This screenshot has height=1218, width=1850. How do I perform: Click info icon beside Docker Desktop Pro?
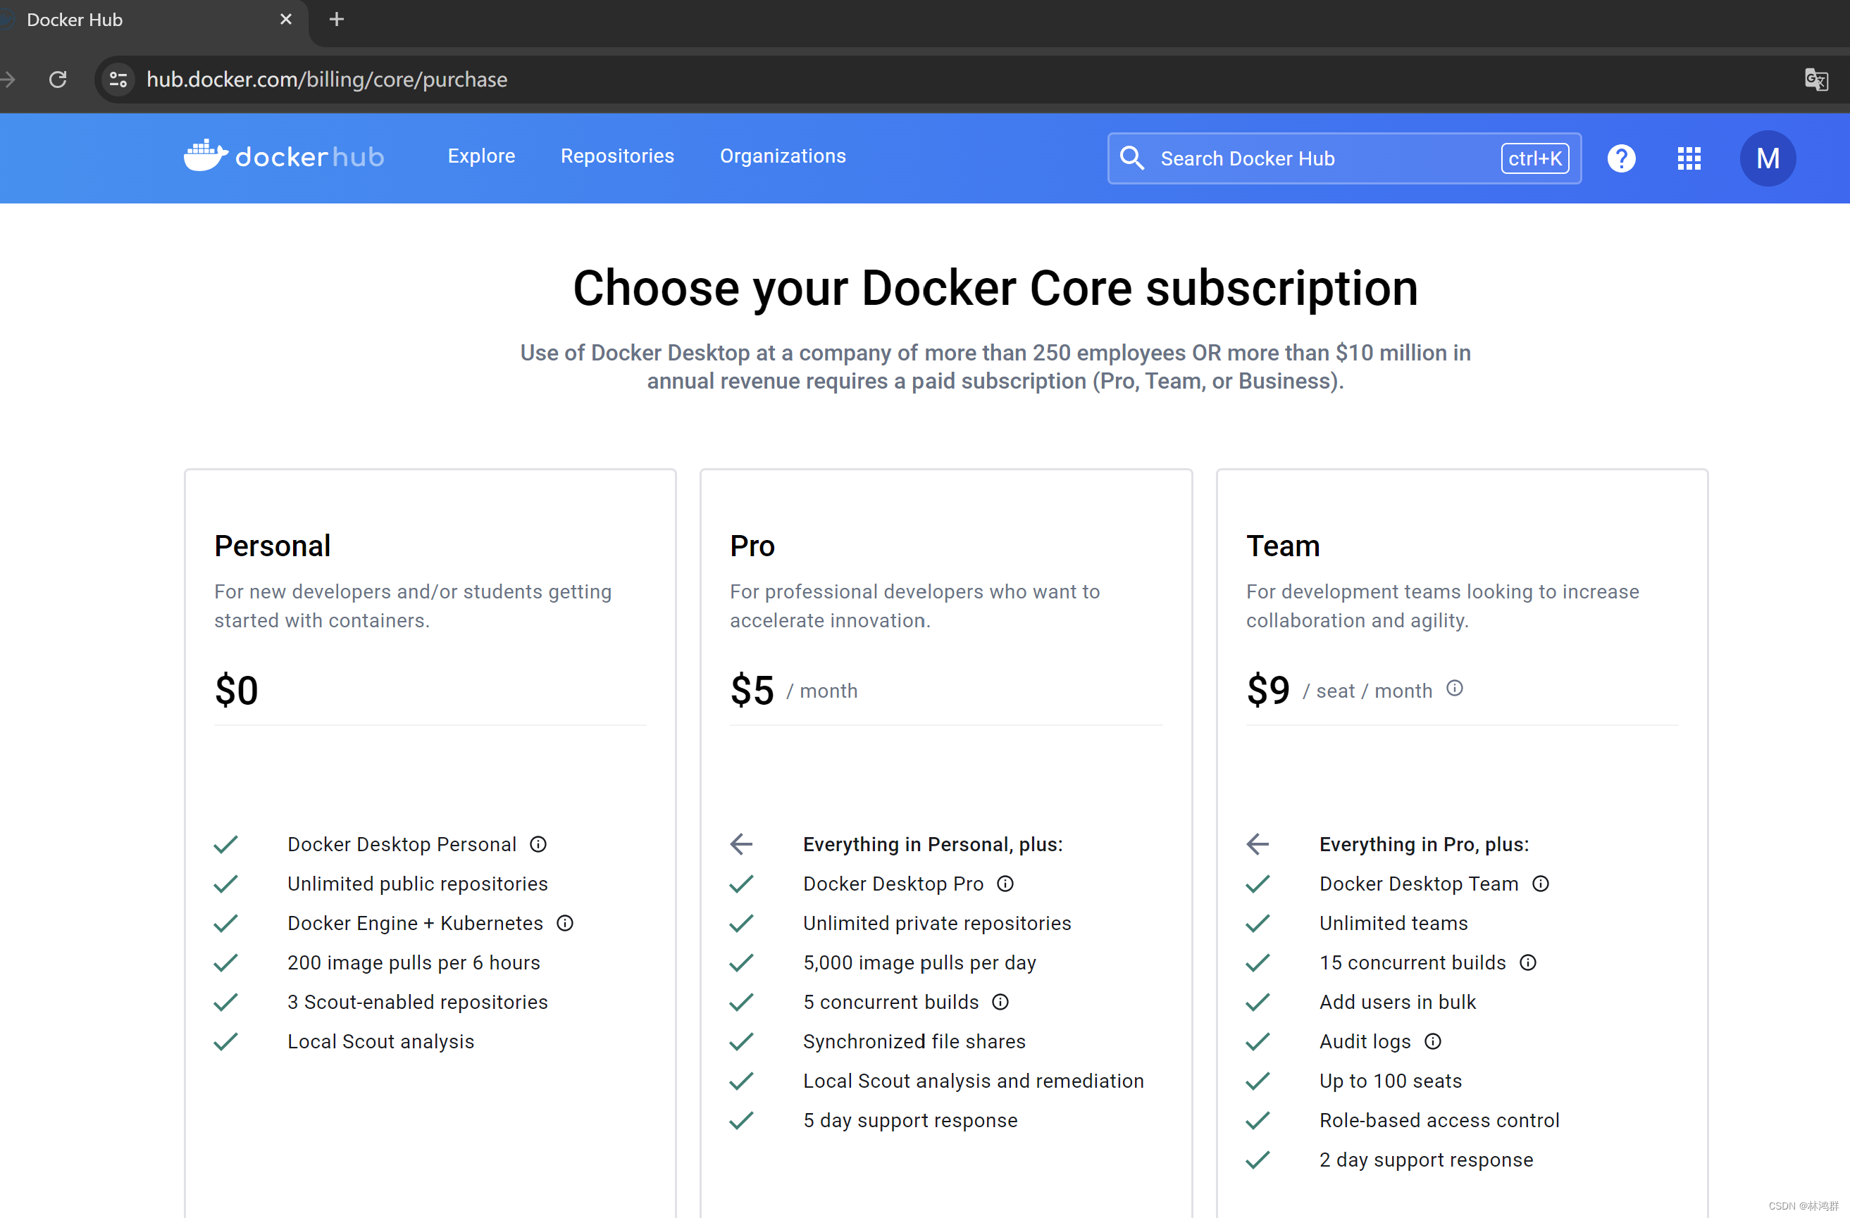pyautogui.click(x=1005, y=884)
